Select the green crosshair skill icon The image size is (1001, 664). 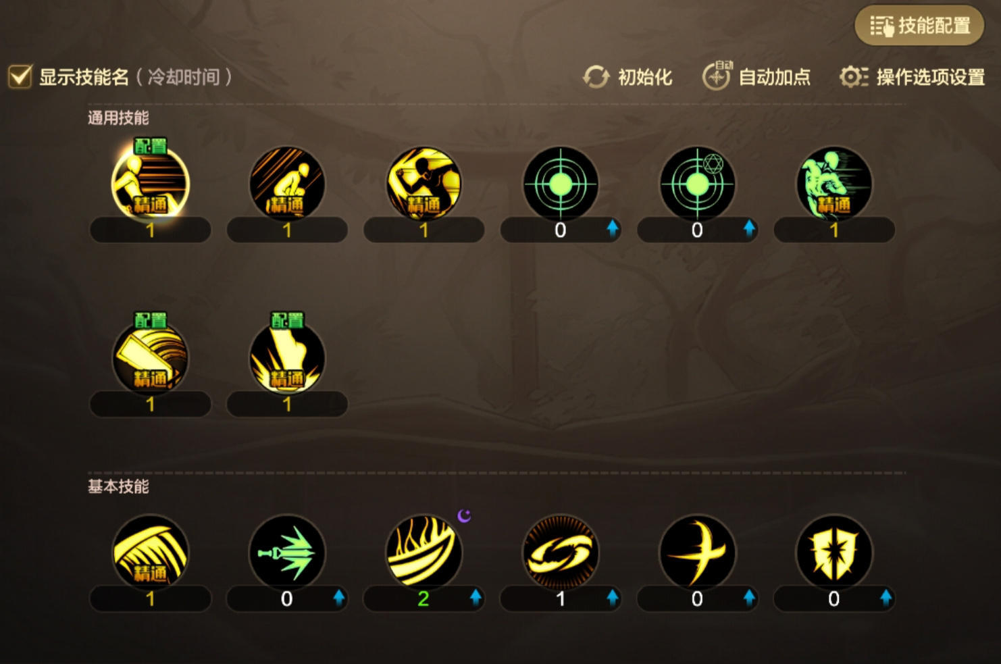pos(561,184)
